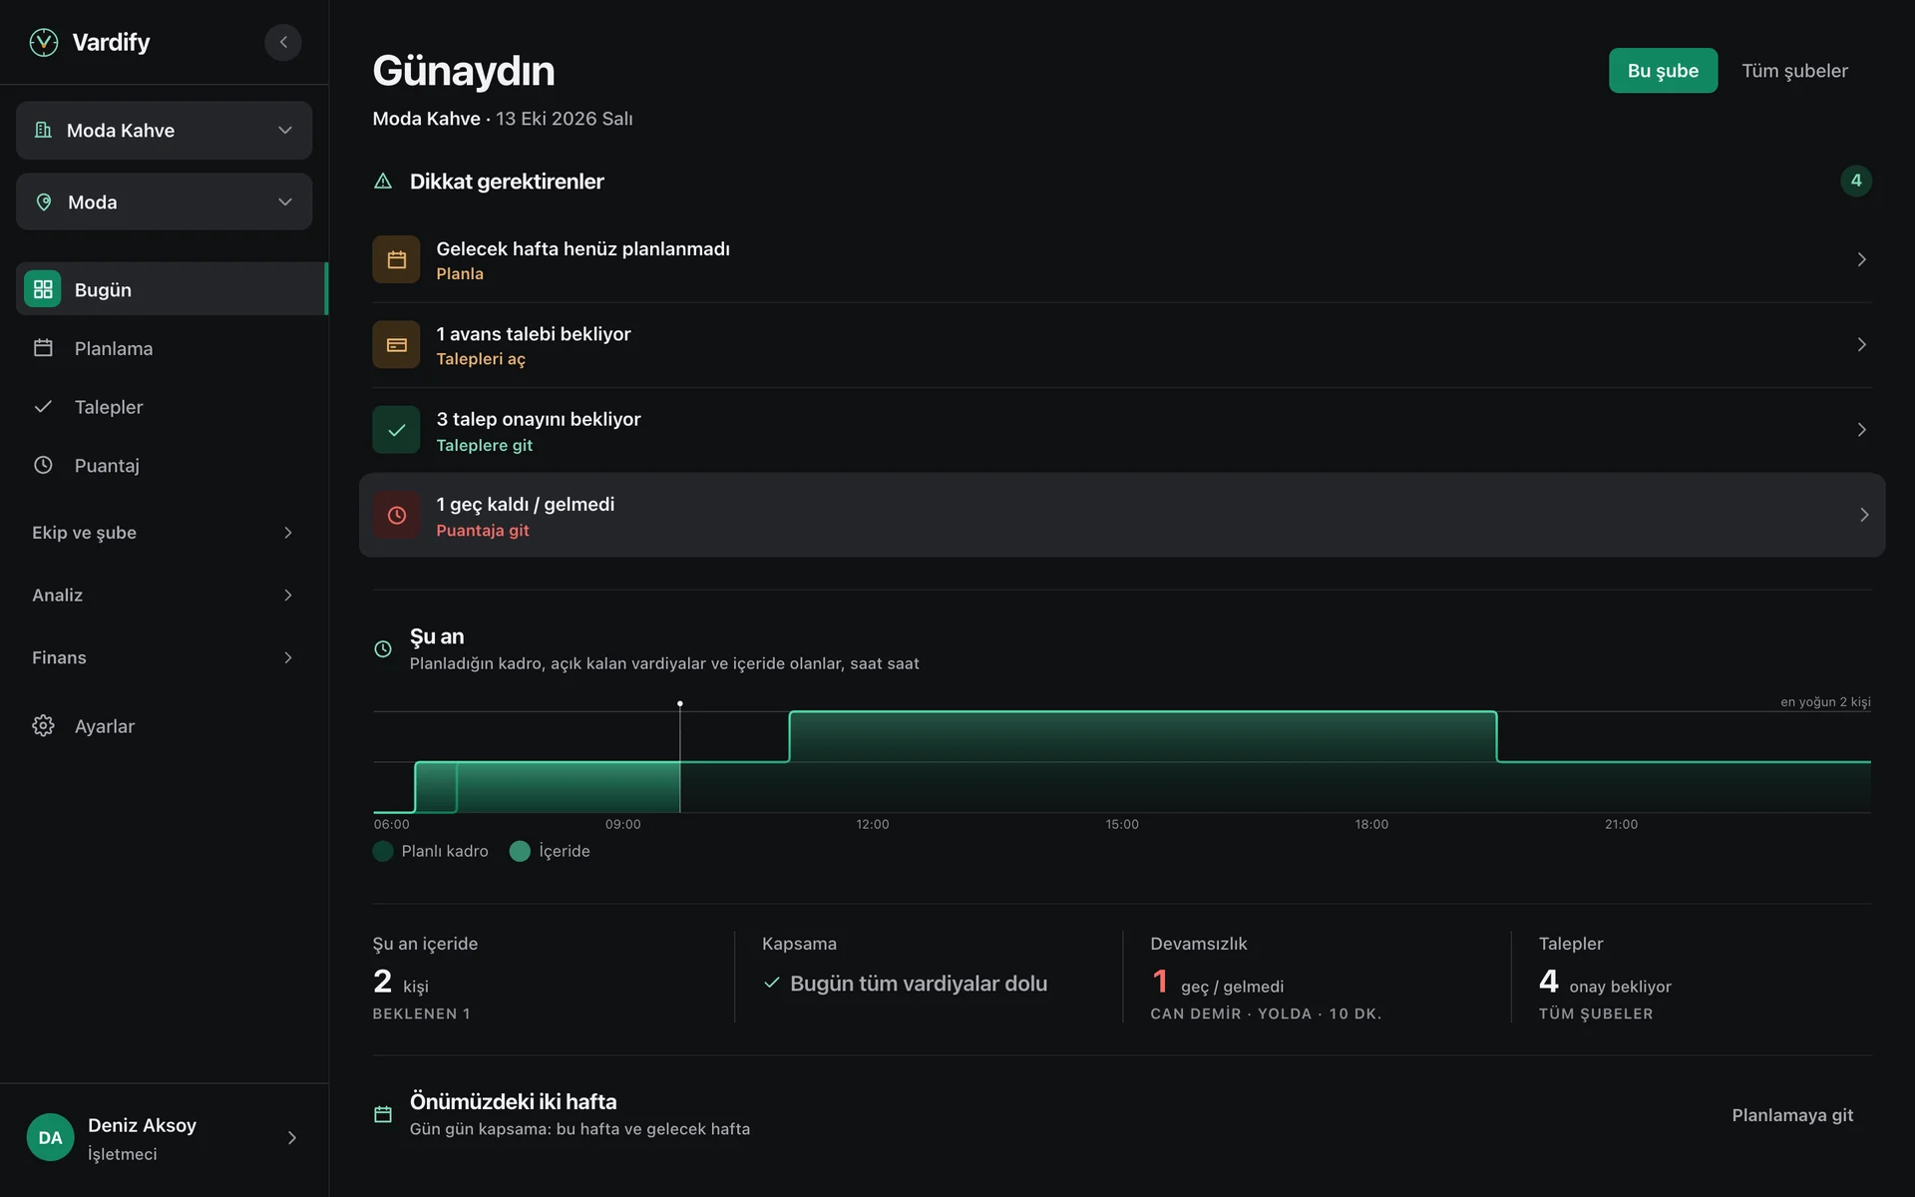The width and height of the screenshot is (1915, 1197).
Task: Click the Vardify logo icon
Action: [44, 42]
